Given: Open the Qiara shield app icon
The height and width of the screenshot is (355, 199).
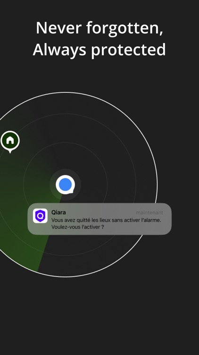Looking at the screenshot, I should [40, 216].
